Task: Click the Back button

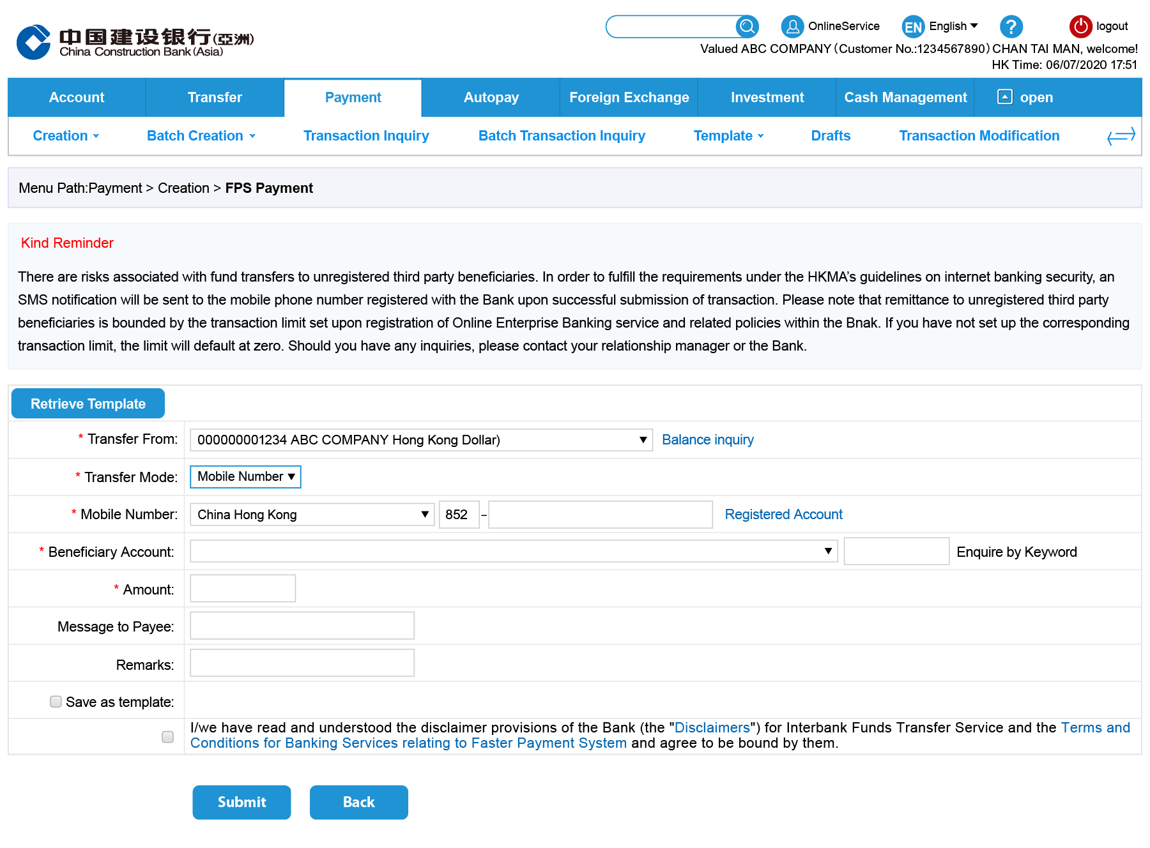Action: pyautogui.click(x=359, y=802)
